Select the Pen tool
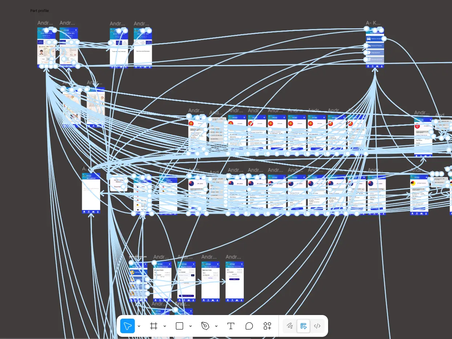452x339 pixels. click(x=205, y=326)
